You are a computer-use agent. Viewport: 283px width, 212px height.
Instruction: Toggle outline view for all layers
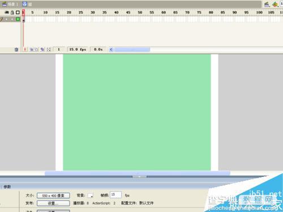point(18,12)
